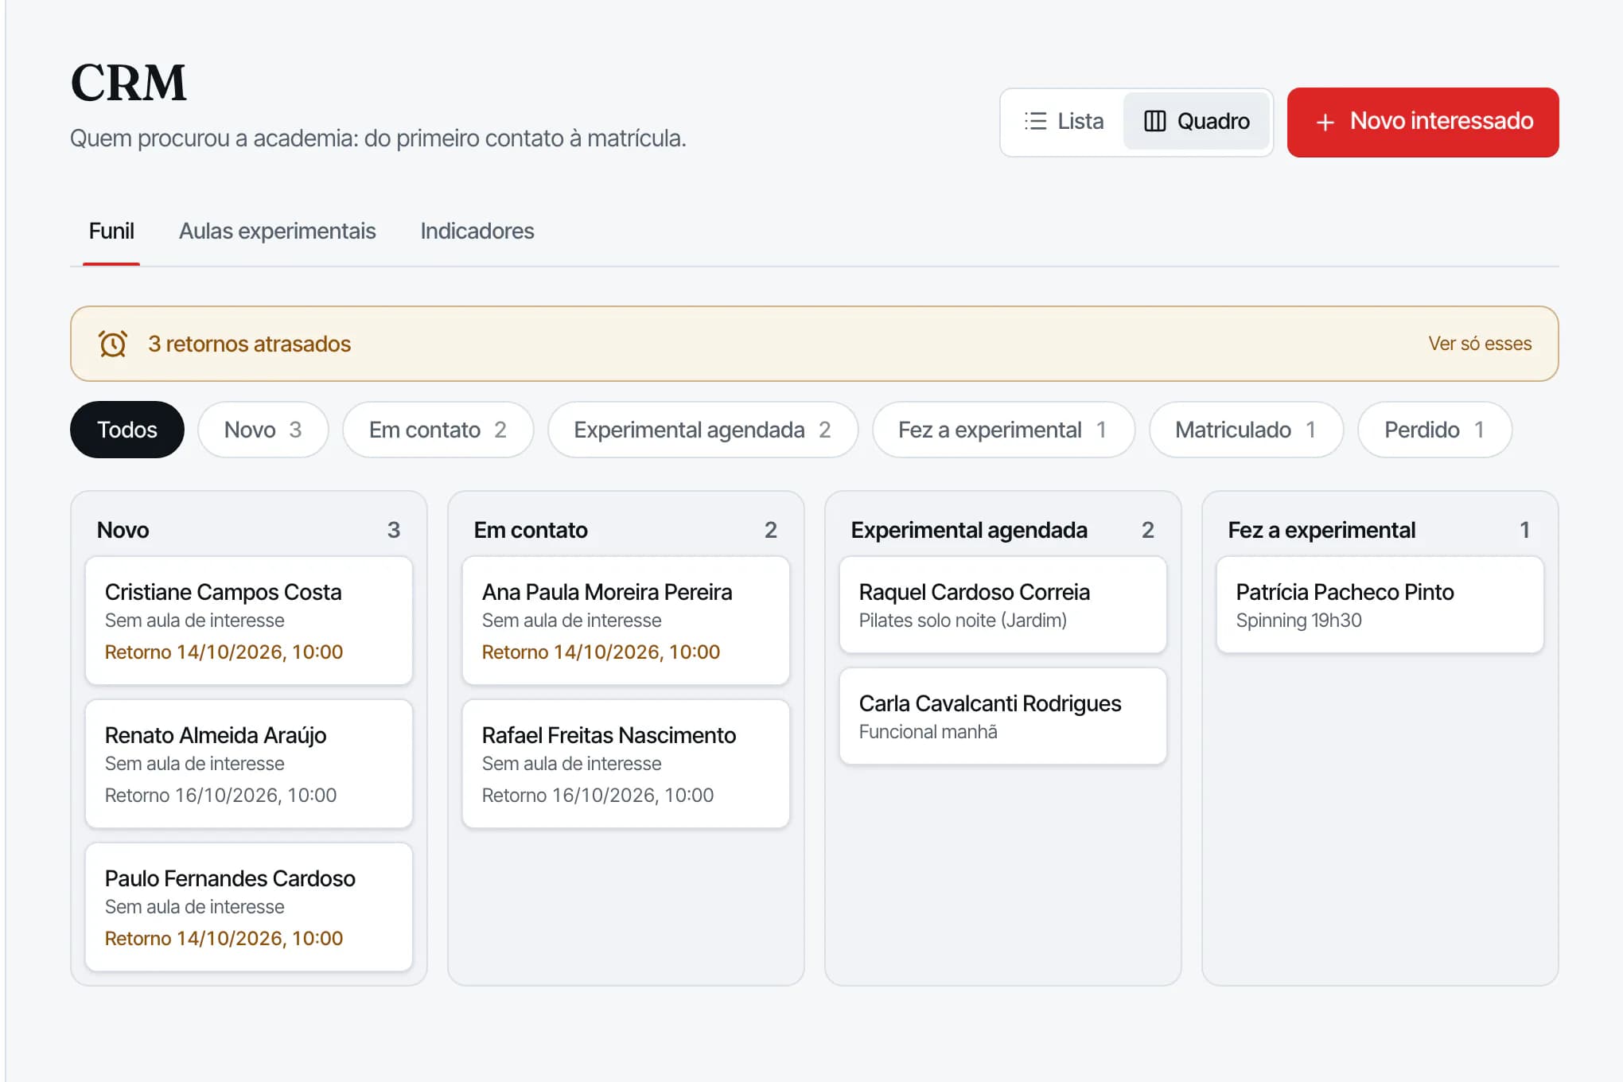Open Ana Paula Moreira Pereira card
Viewport: 1623px width, 1082px height.
[626, 621]
